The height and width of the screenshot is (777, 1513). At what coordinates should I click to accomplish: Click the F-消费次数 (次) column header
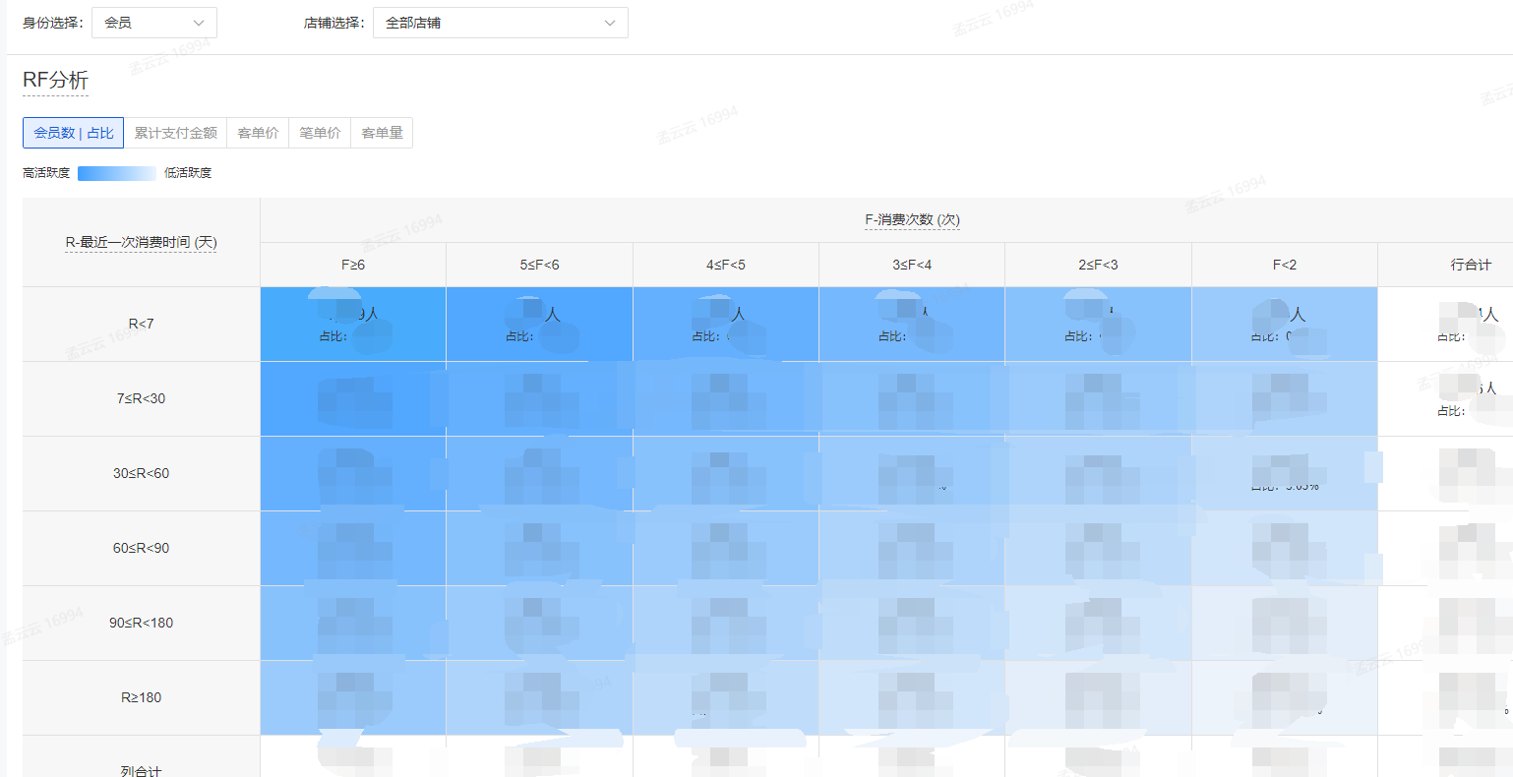click(x=912, y=220)
